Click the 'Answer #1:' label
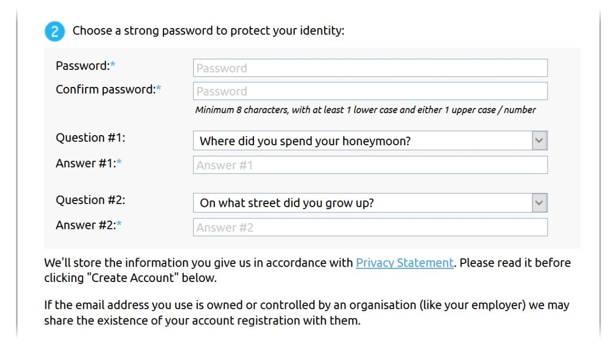615x346 pixels. [89, 163]
